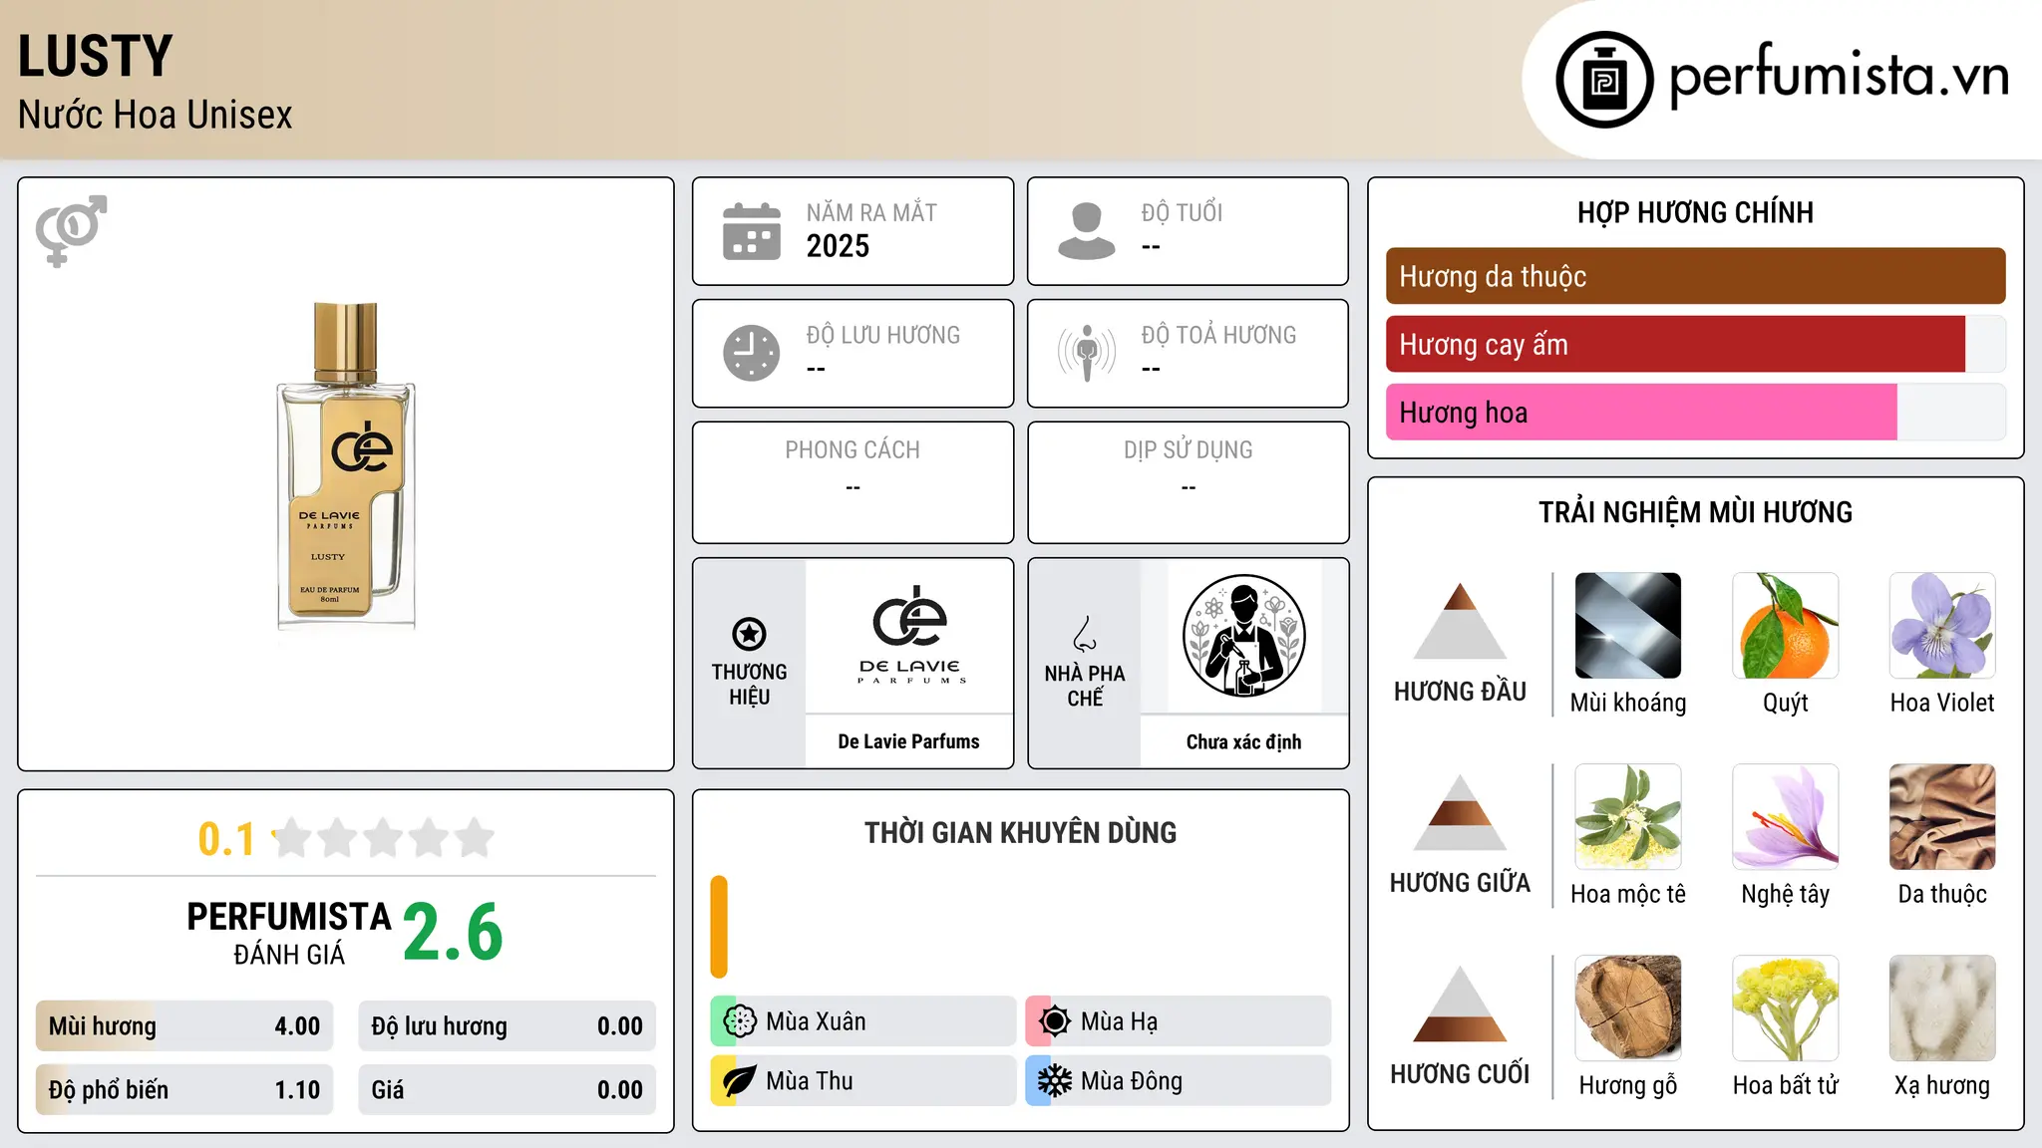Select the Mùa Thu season label
The image size is (2042, 1148).
(810, 1081)
